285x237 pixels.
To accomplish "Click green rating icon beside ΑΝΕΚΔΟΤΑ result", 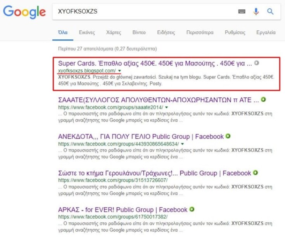I will point(228,136).
